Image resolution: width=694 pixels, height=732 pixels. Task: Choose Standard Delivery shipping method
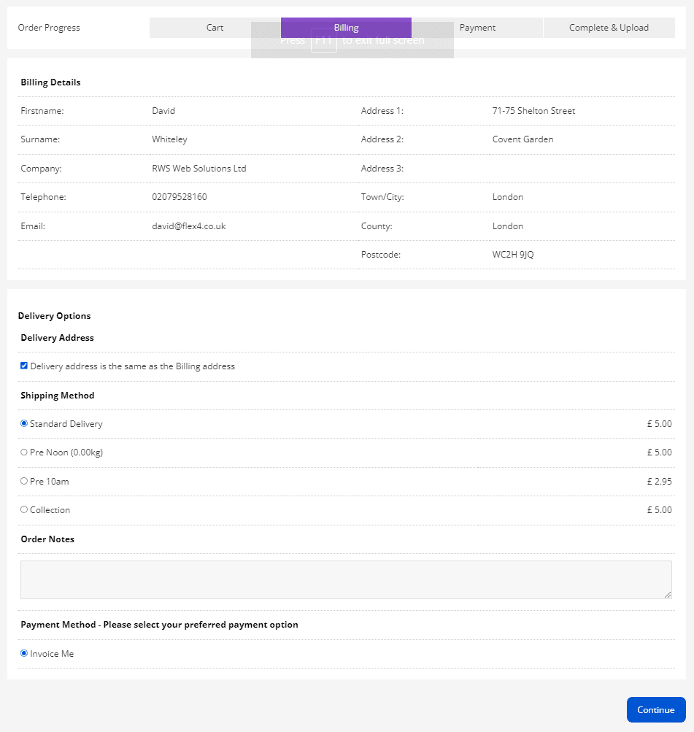tap(24, 423)
